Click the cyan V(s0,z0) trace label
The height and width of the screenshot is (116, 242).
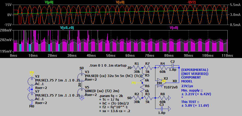(69, 27)
